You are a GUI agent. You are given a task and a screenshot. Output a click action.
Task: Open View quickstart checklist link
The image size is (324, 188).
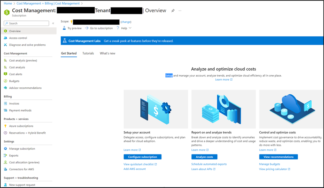(x=140, y=164)
